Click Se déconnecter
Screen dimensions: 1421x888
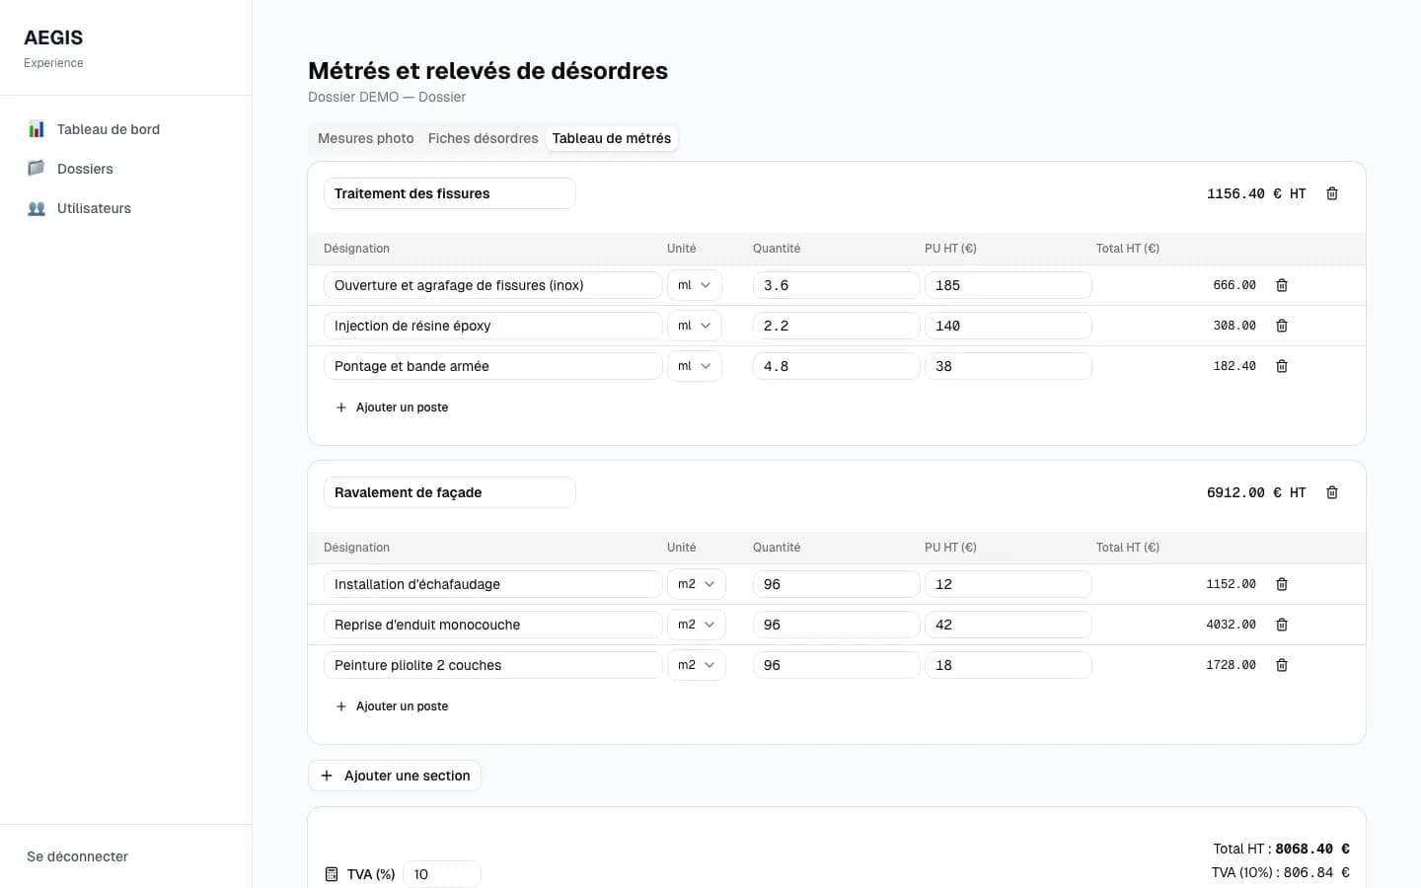(78, 856)
